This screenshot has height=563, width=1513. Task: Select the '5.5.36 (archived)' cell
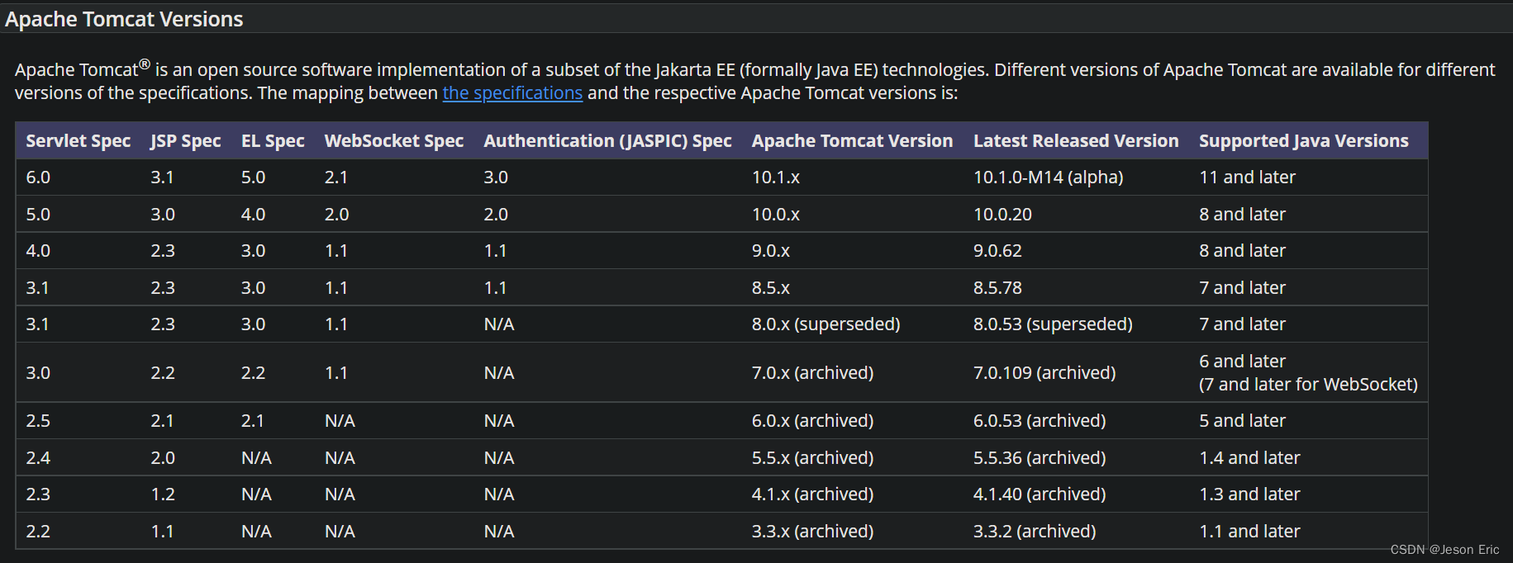point(1040,458)
